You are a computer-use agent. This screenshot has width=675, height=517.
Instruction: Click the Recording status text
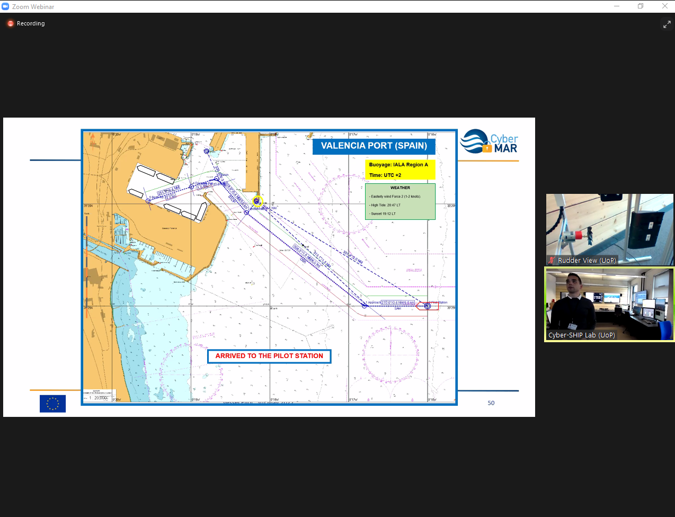31,23
